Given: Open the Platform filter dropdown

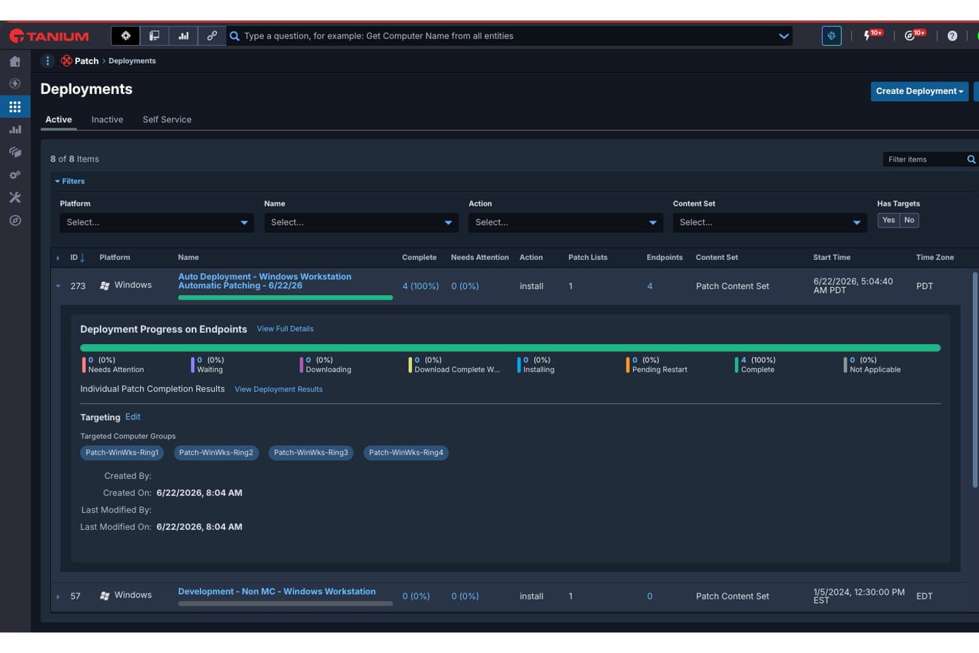Looking at the screenshot, I should [x=157, y=222].
